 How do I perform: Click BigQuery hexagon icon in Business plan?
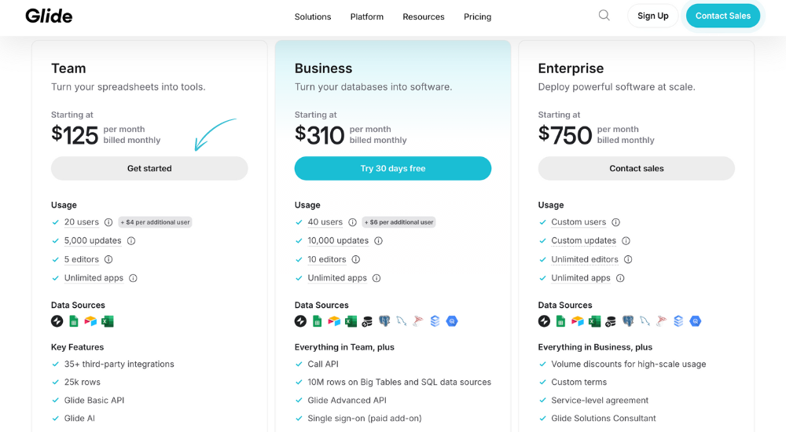(x=452, y=321)
